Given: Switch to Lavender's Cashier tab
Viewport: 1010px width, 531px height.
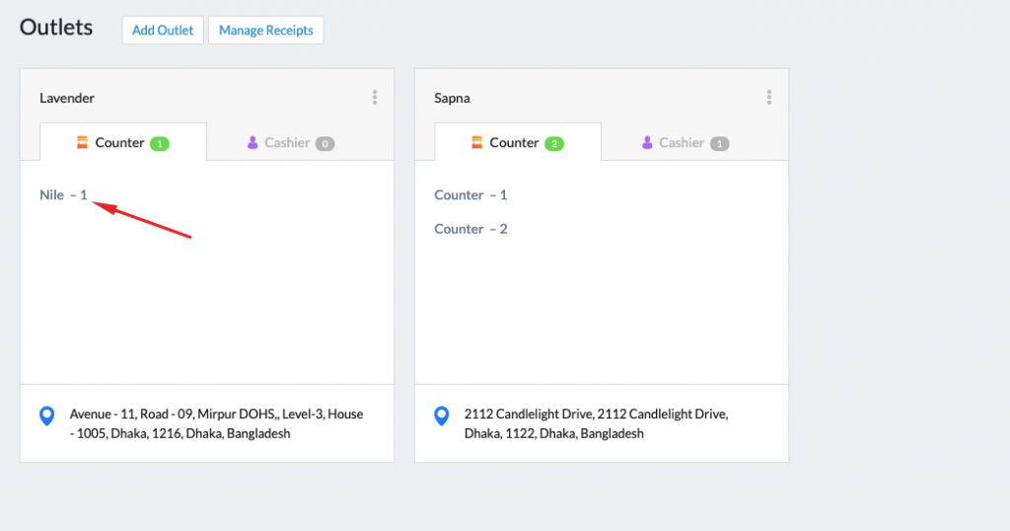Looking at the screenshot, I should coord(291,142).
